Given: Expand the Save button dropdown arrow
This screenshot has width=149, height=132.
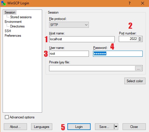Looking at the screenshot, I should (x=116, y=126).
